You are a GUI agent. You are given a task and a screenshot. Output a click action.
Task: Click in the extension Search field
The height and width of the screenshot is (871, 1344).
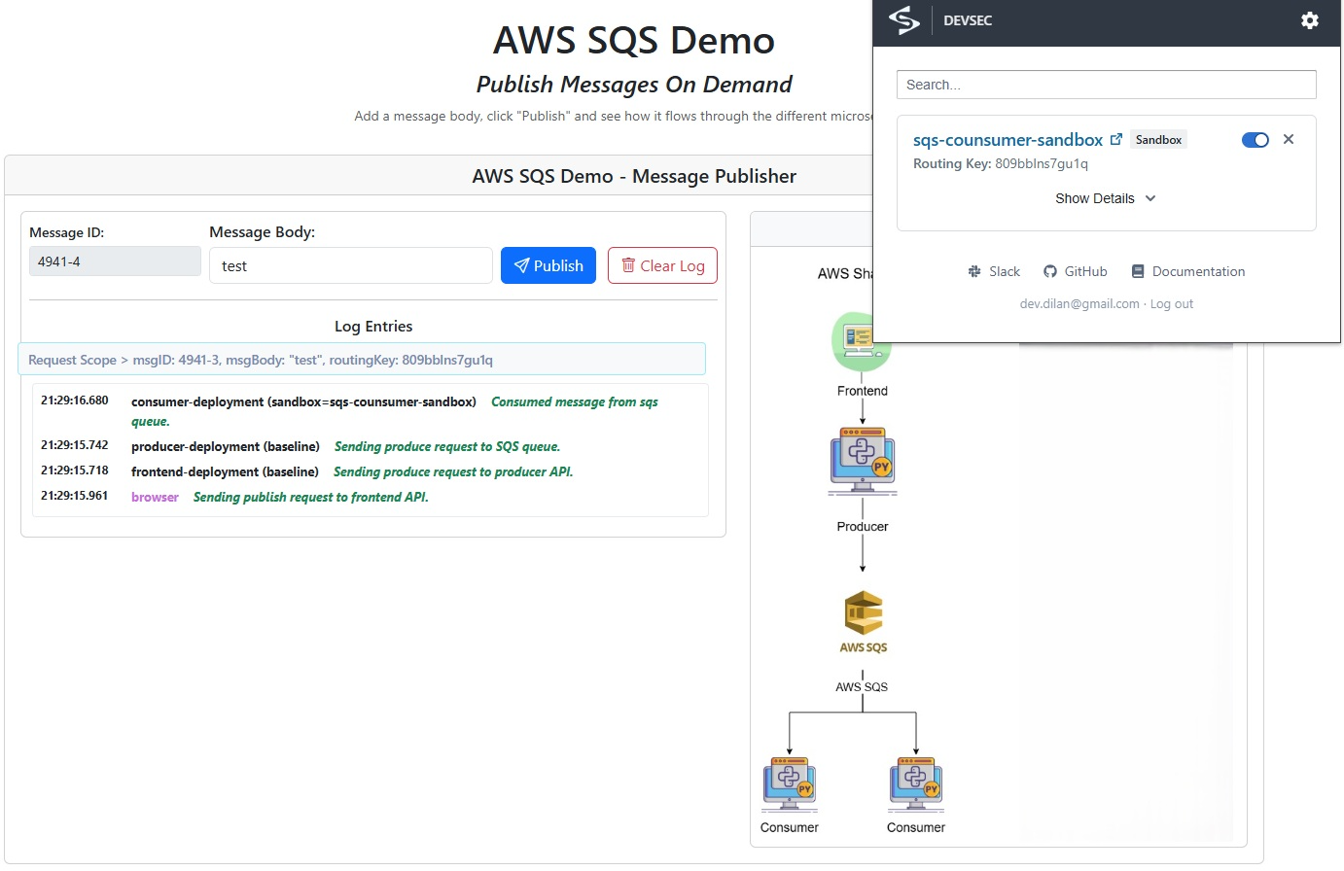point(1107,85)
